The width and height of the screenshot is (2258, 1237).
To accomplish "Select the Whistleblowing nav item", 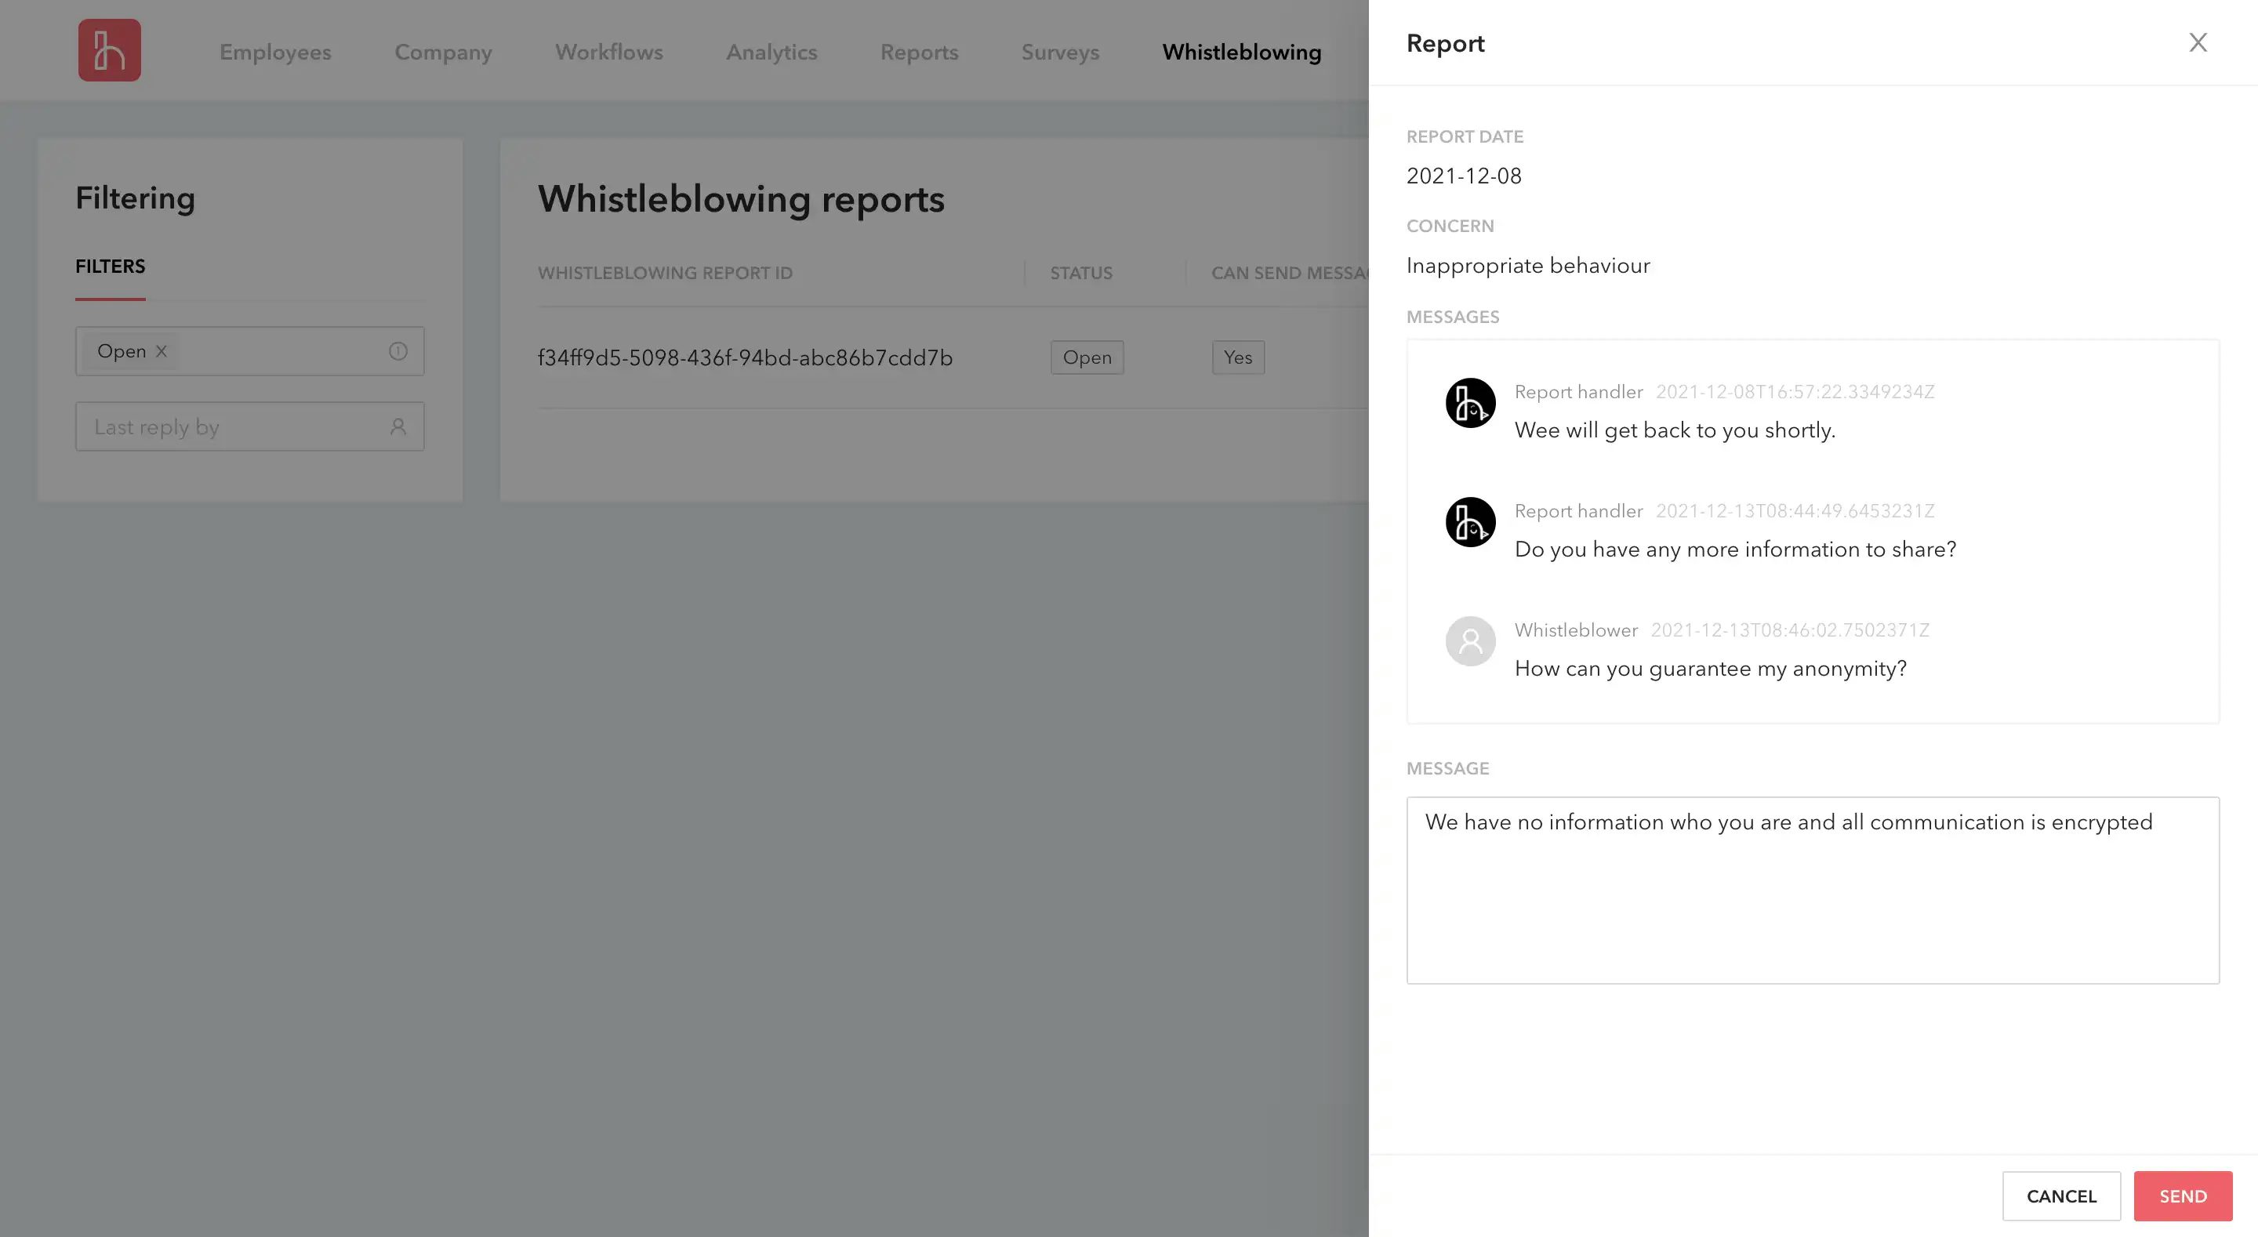I will [x=1241, y=53].
